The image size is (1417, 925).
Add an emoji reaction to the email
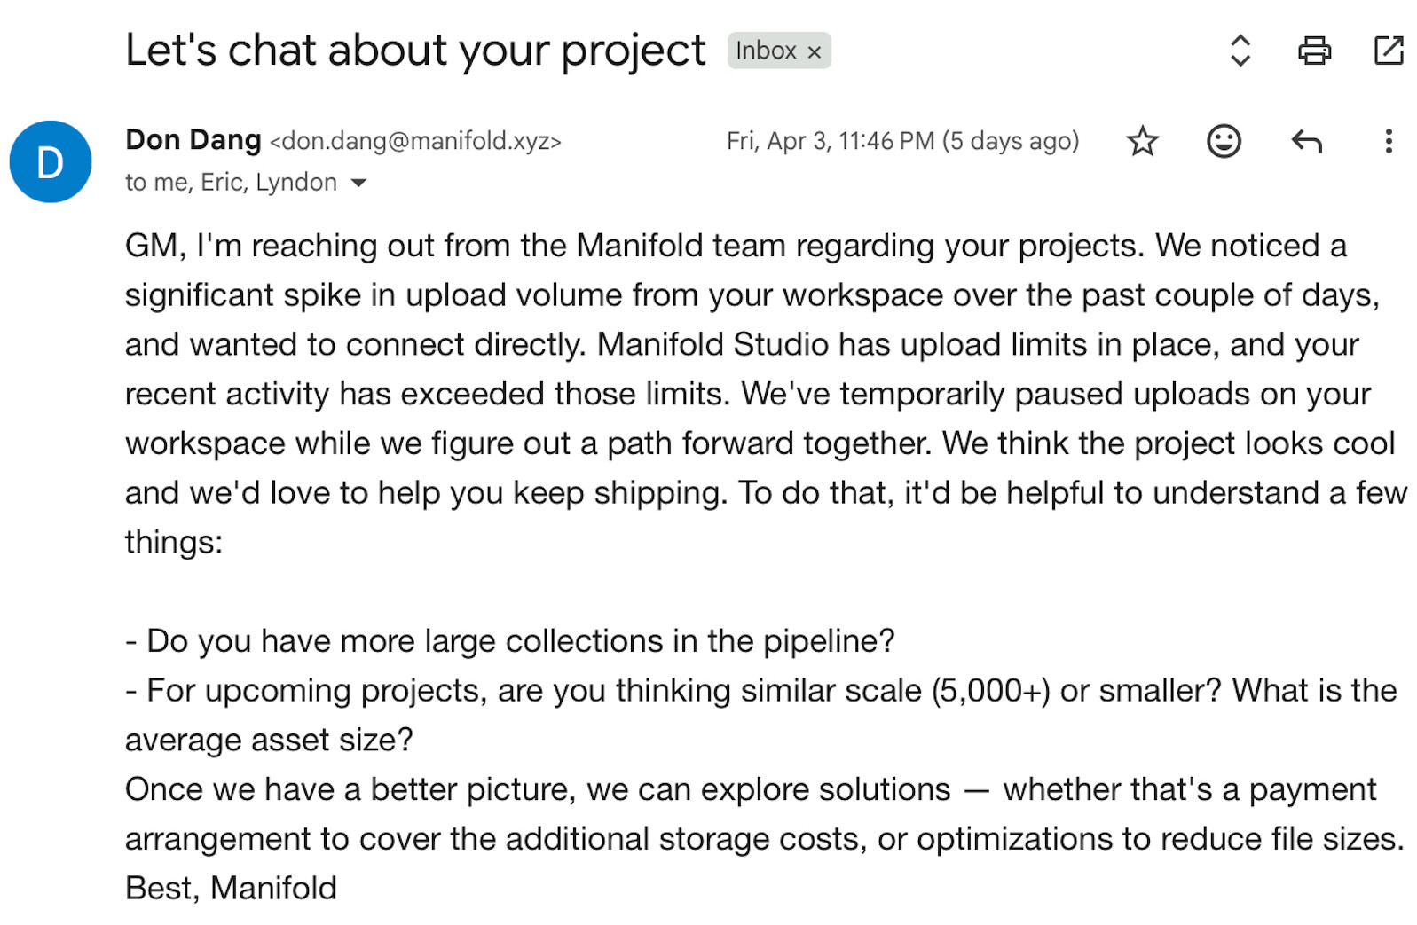pyautogui.click(x=1223, y=141)
